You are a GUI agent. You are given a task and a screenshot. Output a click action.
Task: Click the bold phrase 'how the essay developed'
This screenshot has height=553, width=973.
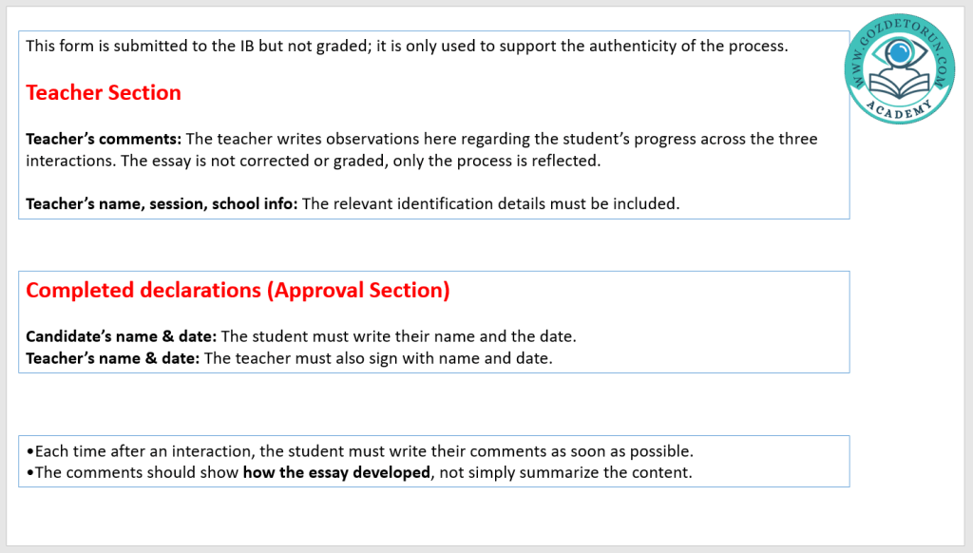click(x=336, y=472)
